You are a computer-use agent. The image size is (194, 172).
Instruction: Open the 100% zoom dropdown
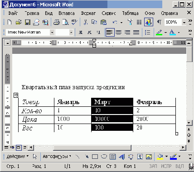point(184,22)
